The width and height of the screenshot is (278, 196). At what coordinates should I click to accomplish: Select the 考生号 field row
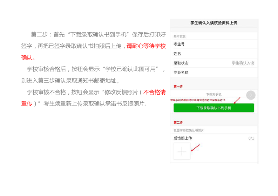[213, 44]
